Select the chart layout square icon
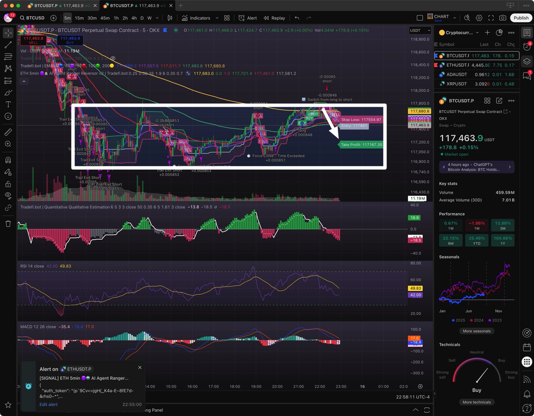Image resolution: width=534 pixels, height=416 pixels. (x=420, y=18)
